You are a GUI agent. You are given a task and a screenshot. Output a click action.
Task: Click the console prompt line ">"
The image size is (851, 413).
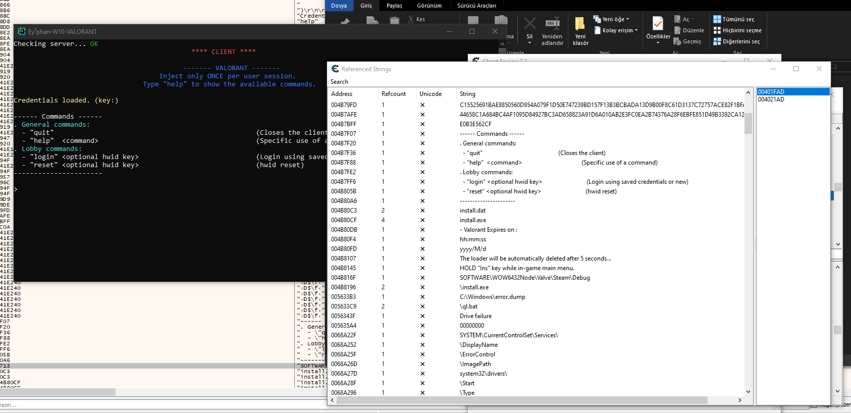click(16, 189)
